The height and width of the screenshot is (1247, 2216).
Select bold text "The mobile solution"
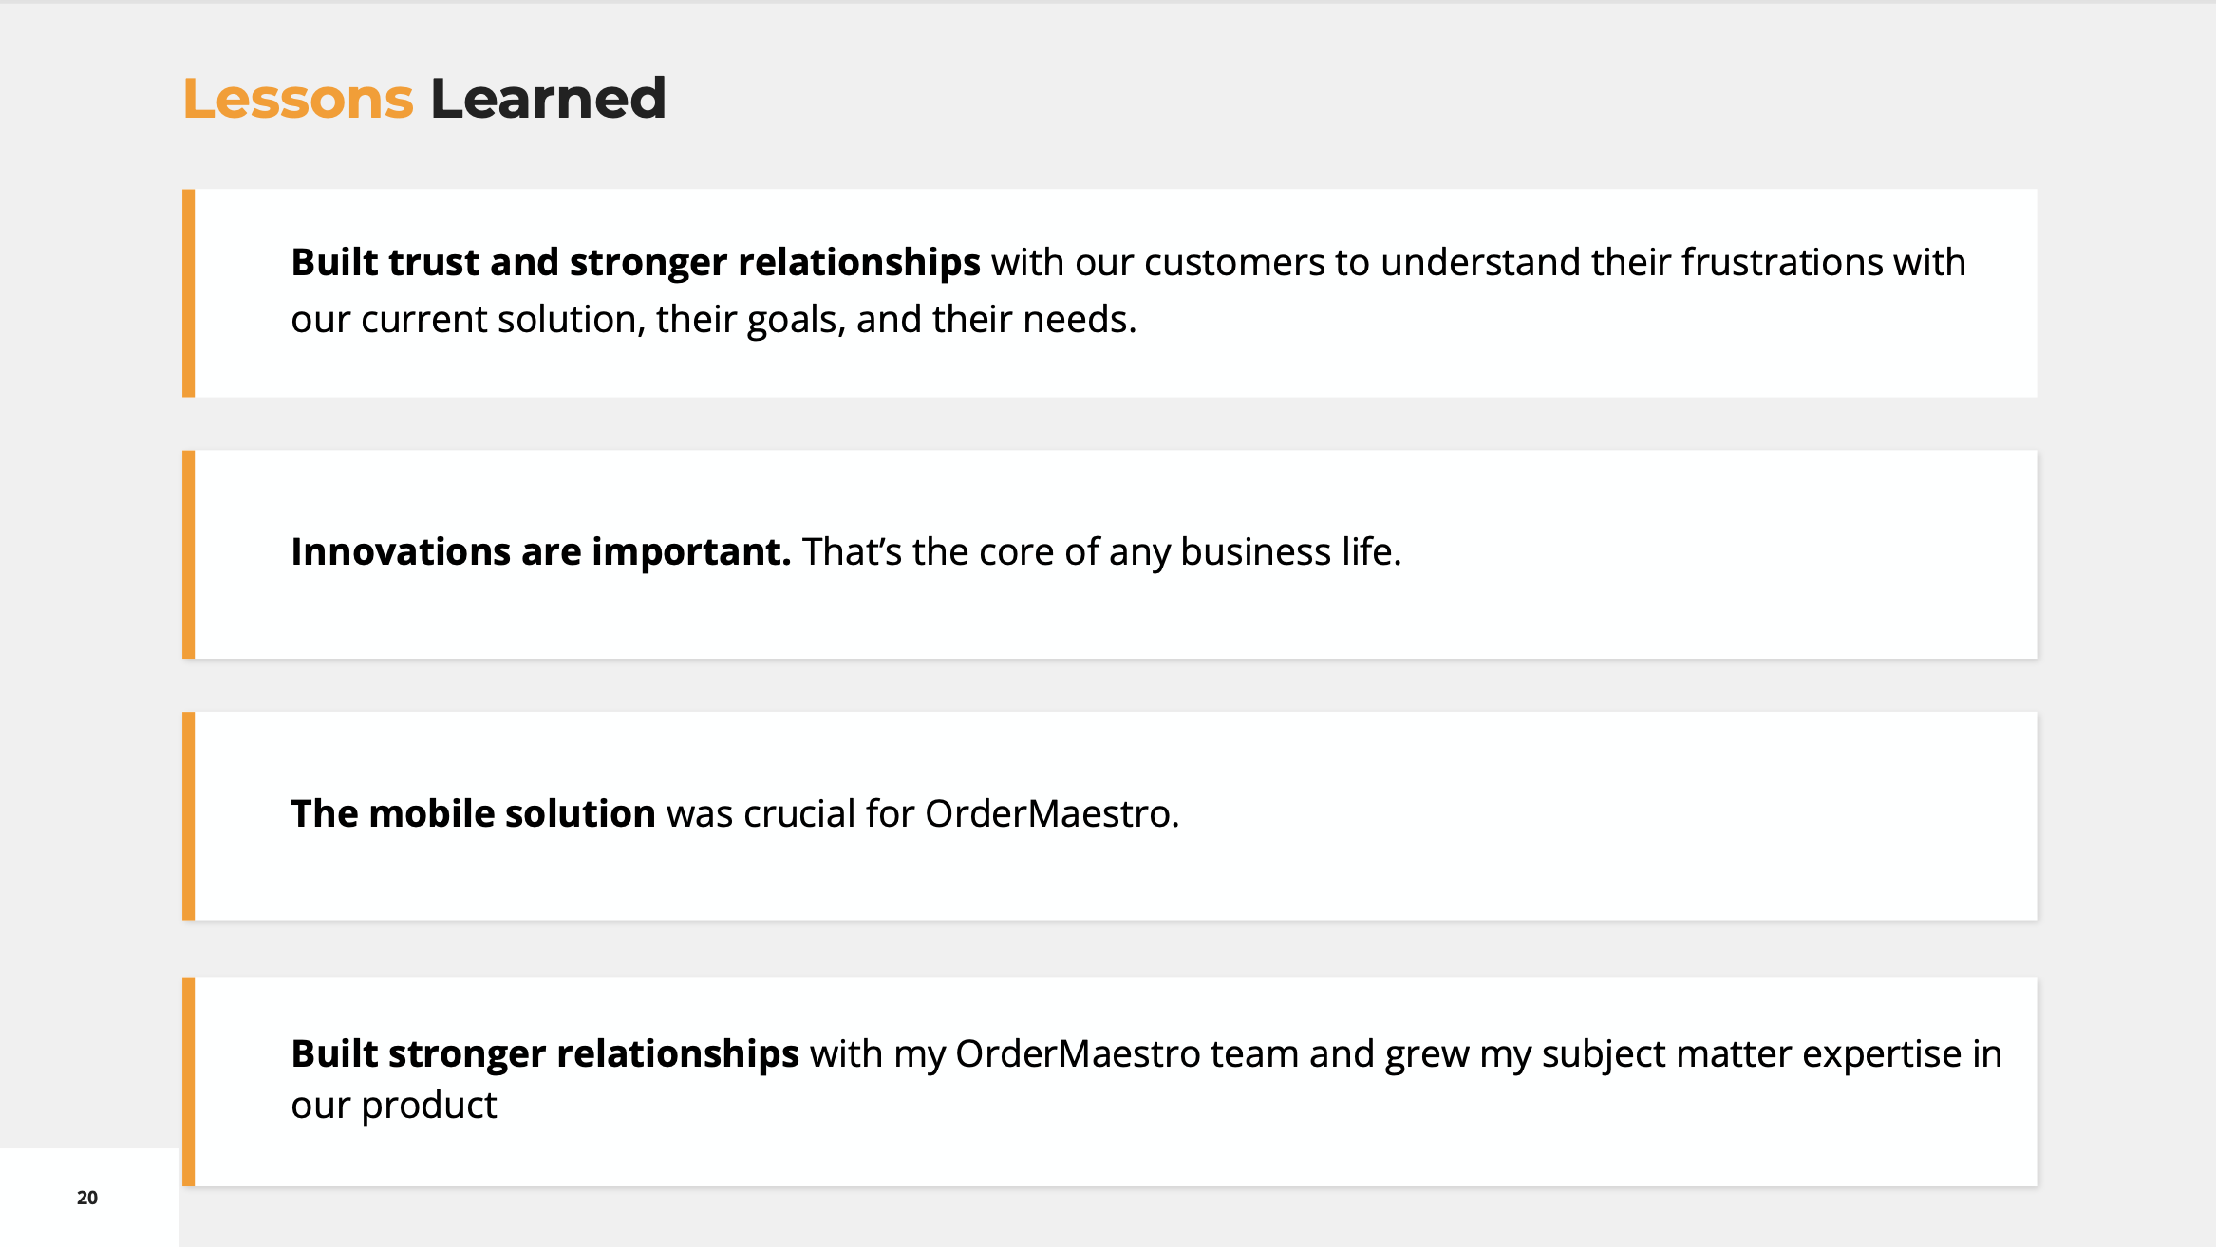tap(473, 813)
